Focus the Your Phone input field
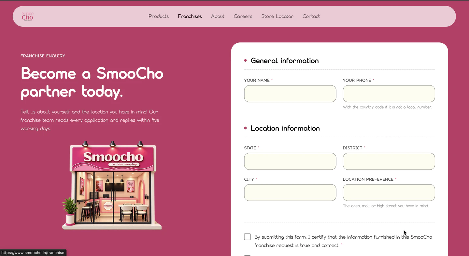Image resolution: width=469 pixels, height=256 pixels. [389, 94]
